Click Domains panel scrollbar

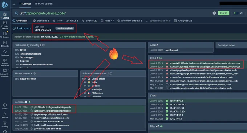point(145,117)
